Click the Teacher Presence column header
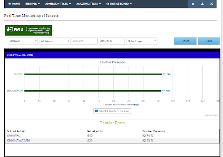Viewport: 223px width, 157px height. click(x=154, y=131)
